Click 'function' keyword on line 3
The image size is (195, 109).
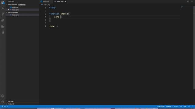pos(54,14)
